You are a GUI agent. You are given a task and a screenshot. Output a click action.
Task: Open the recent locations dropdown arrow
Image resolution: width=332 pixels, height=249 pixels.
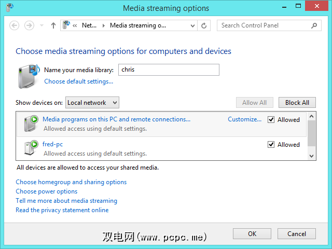[x=40, y=25]
